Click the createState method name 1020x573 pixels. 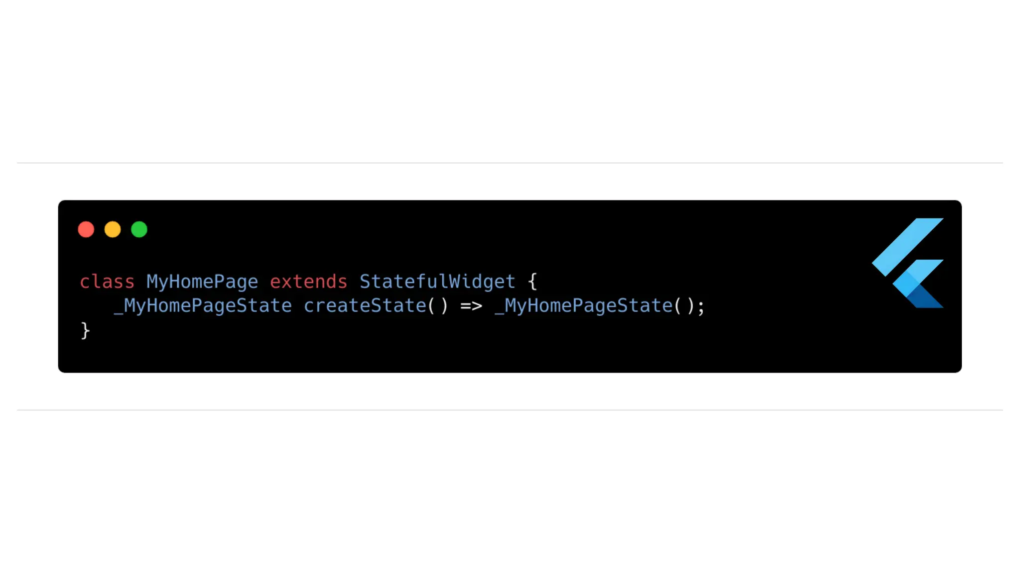(365, 305)
